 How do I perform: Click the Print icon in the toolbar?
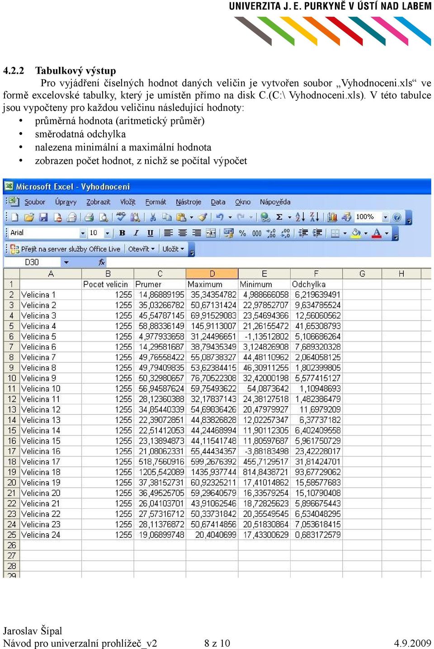tap(89, 218)
